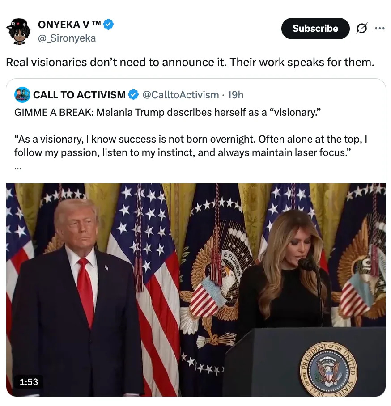
Task: Open the @_Sironyeka handle link
Action: pyautogui.click(x=67, y=38)
